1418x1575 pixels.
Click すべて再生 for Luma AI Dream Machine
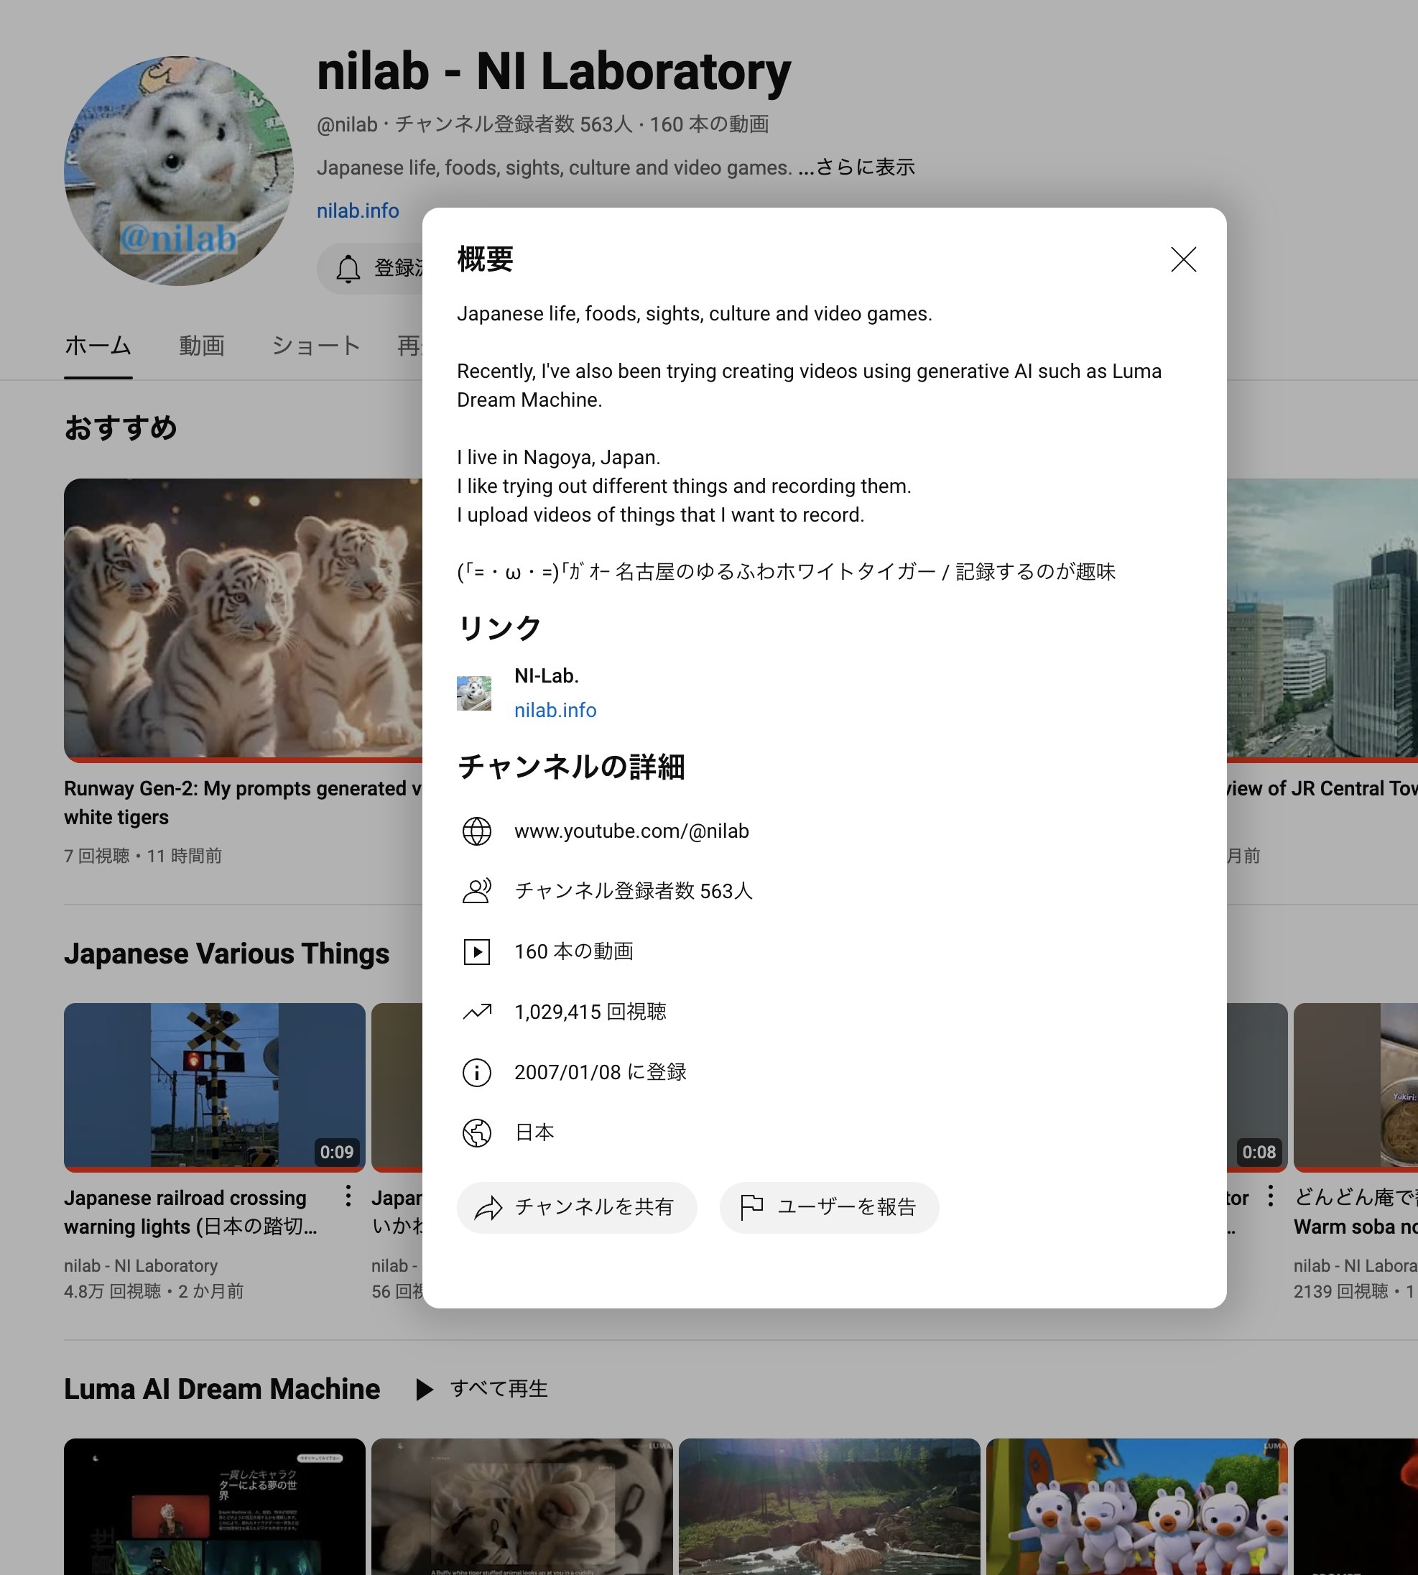click(499, 1389)
